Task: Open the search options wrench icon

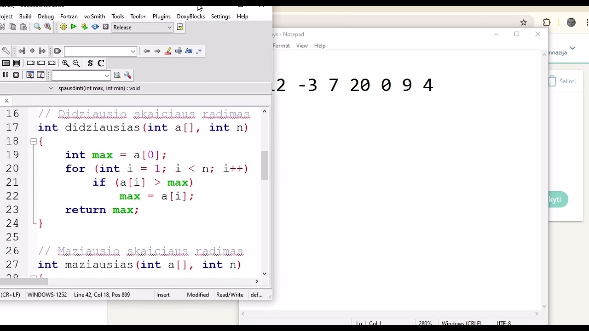Action: click(127, 75)
